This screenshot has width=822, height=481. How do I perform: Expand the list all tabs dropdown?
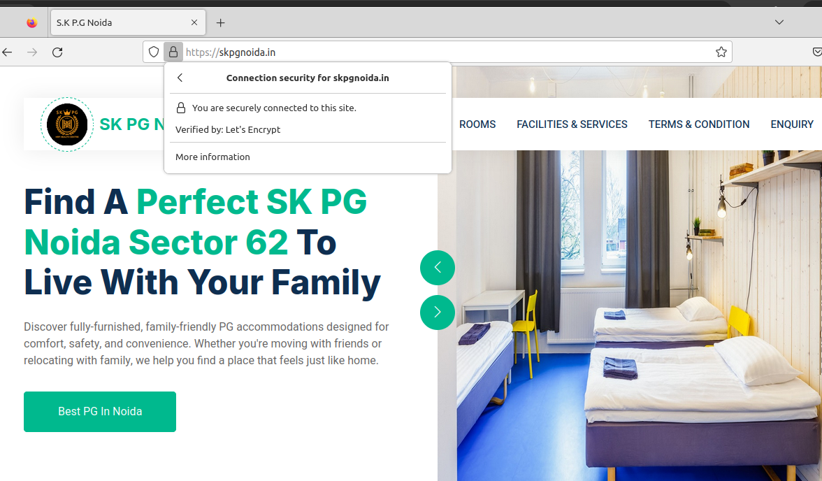point(779,22)
